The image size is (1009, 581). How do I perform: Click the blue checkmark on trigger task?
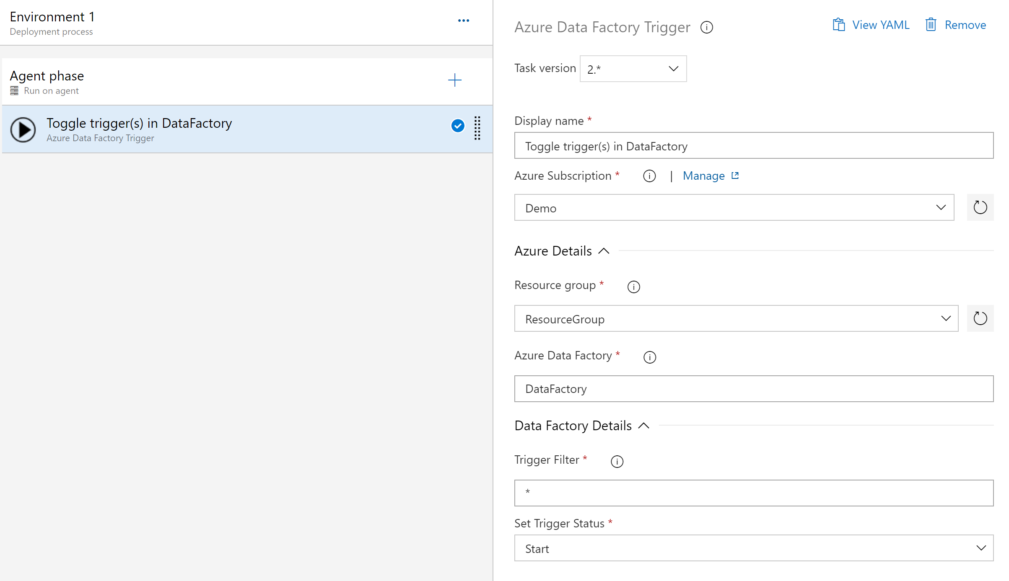coord(457,126)
